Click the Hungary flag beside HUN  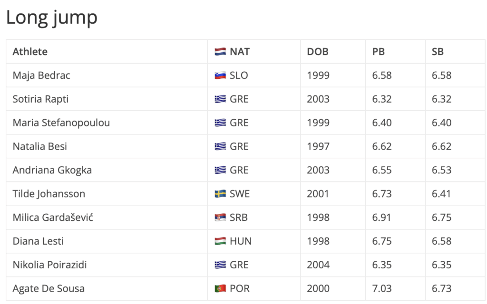(x=220, y=241)
